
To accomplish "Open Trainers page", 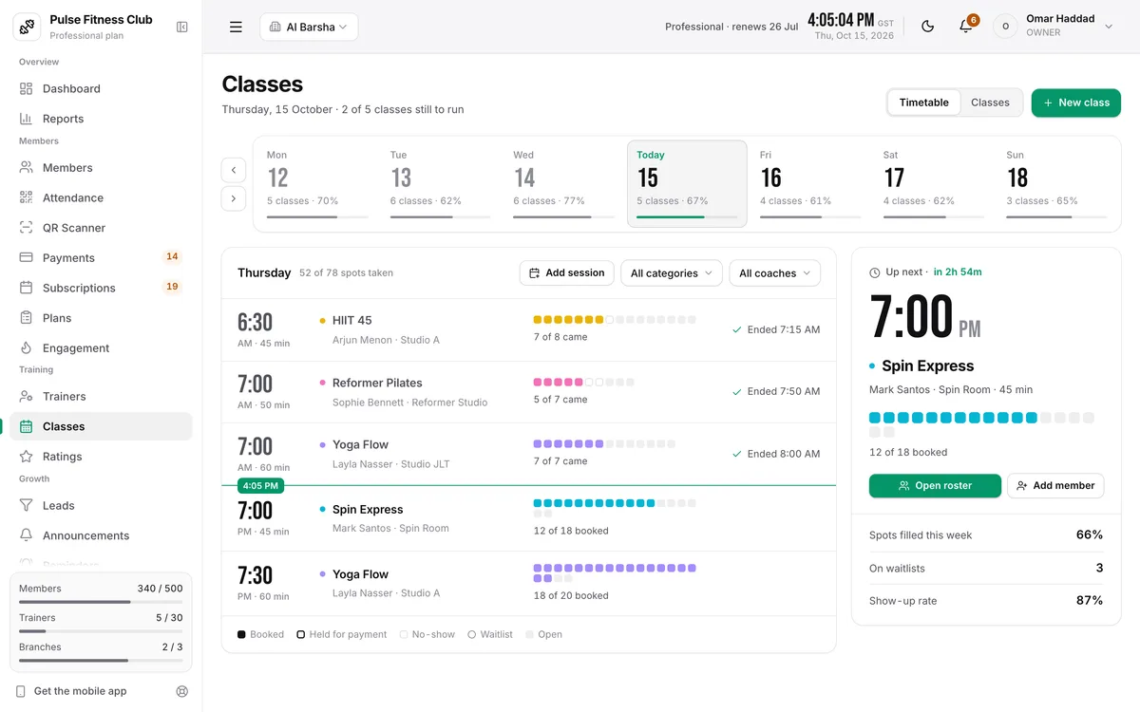I will coord(101,396).
